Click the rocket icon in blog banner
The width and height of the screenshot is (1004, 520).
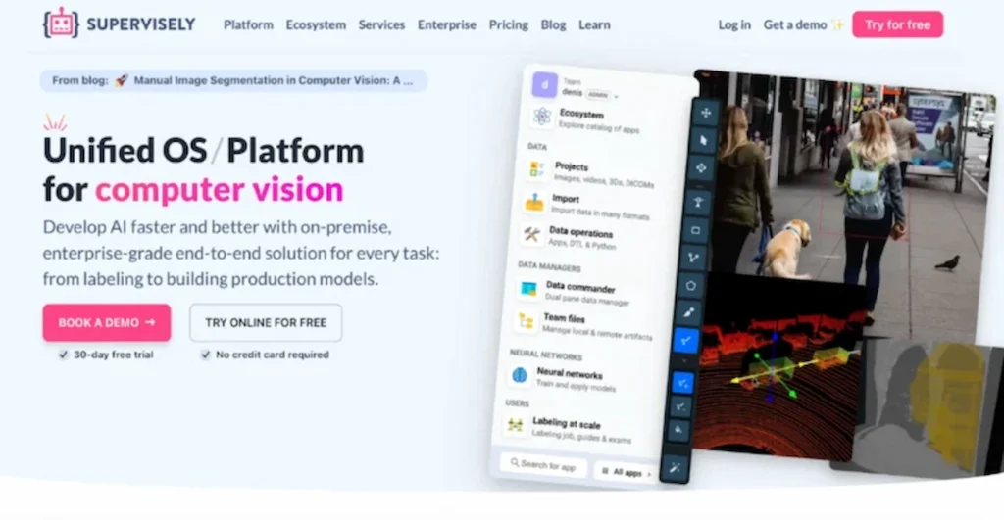[x=121, y=80]
